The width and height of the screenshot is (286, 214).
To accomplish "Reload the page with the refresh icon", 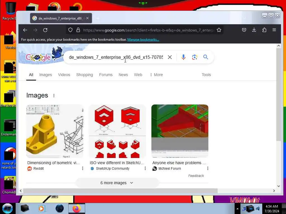I will pyautogui.click(x=45, y=30).
